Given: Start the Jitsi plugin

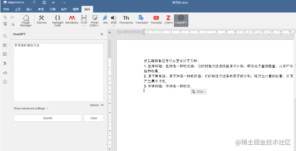Looking at the screenshot, I should coord(105,20).
